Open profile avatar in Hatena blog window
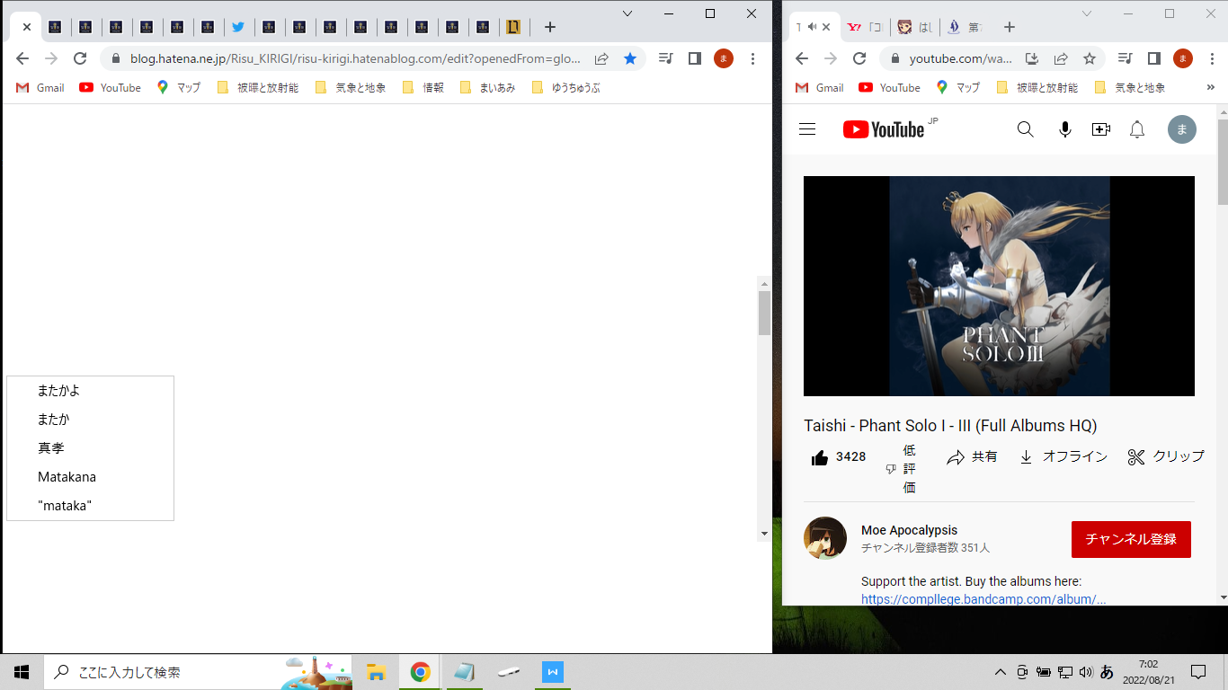 click(x=724, y=58)
